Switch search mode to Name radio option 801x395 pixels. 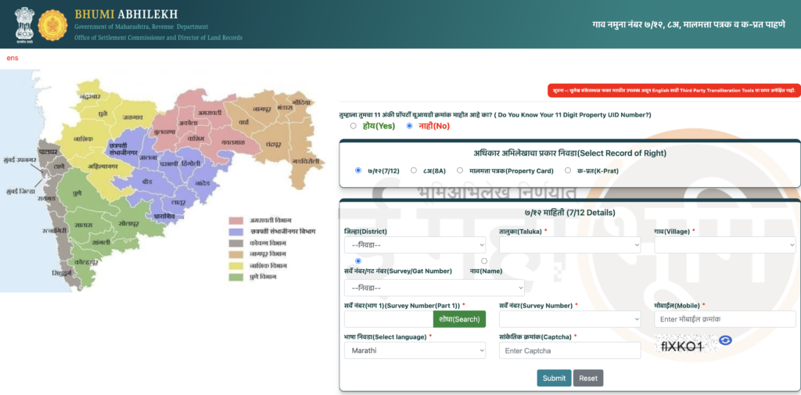484,260
